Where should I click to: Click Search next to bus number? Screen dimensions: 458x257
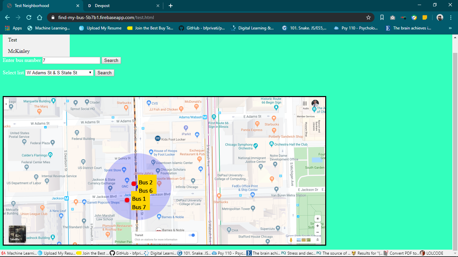pos(111,61)
